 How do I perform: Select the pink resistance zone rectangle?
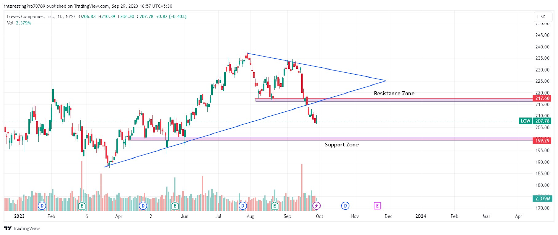click(x=394, y=100)
